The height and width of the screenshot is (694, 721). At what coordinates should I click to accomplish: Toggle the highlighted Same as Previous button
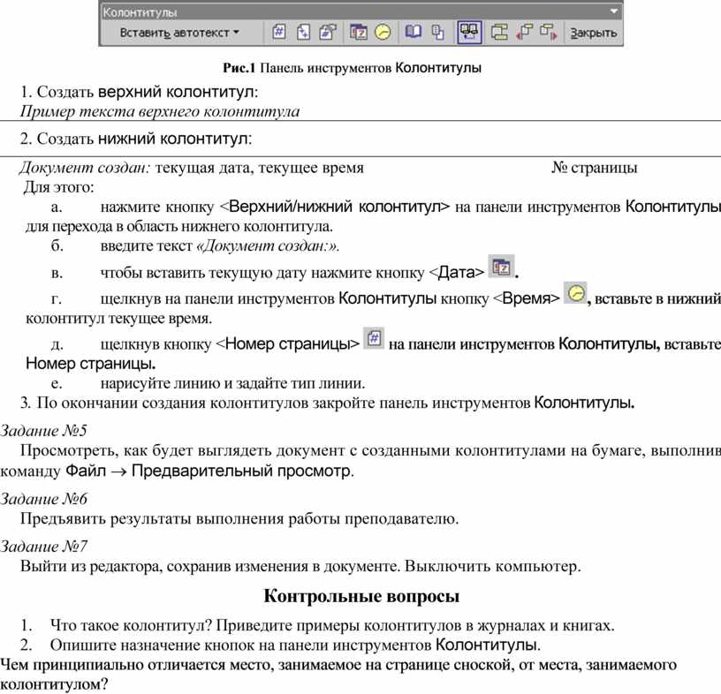point(469,33)
